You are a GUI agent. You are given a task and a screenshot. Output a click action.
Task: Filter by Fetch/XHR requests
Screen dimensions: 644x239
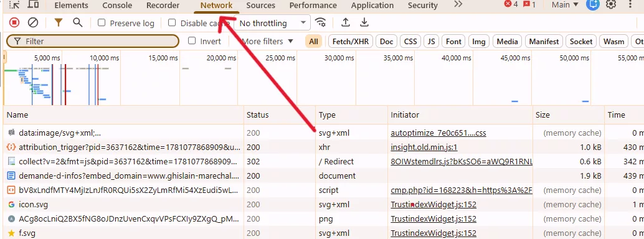click(x=351, y=41)
